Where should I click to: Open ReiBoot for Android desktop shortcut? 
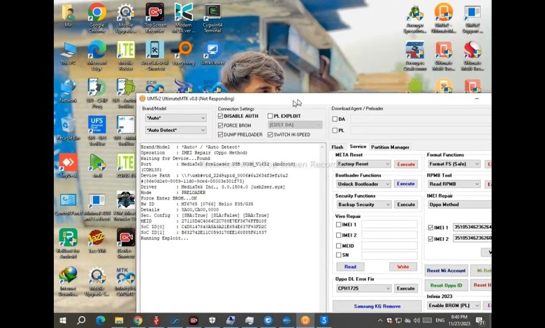point(68,244)
